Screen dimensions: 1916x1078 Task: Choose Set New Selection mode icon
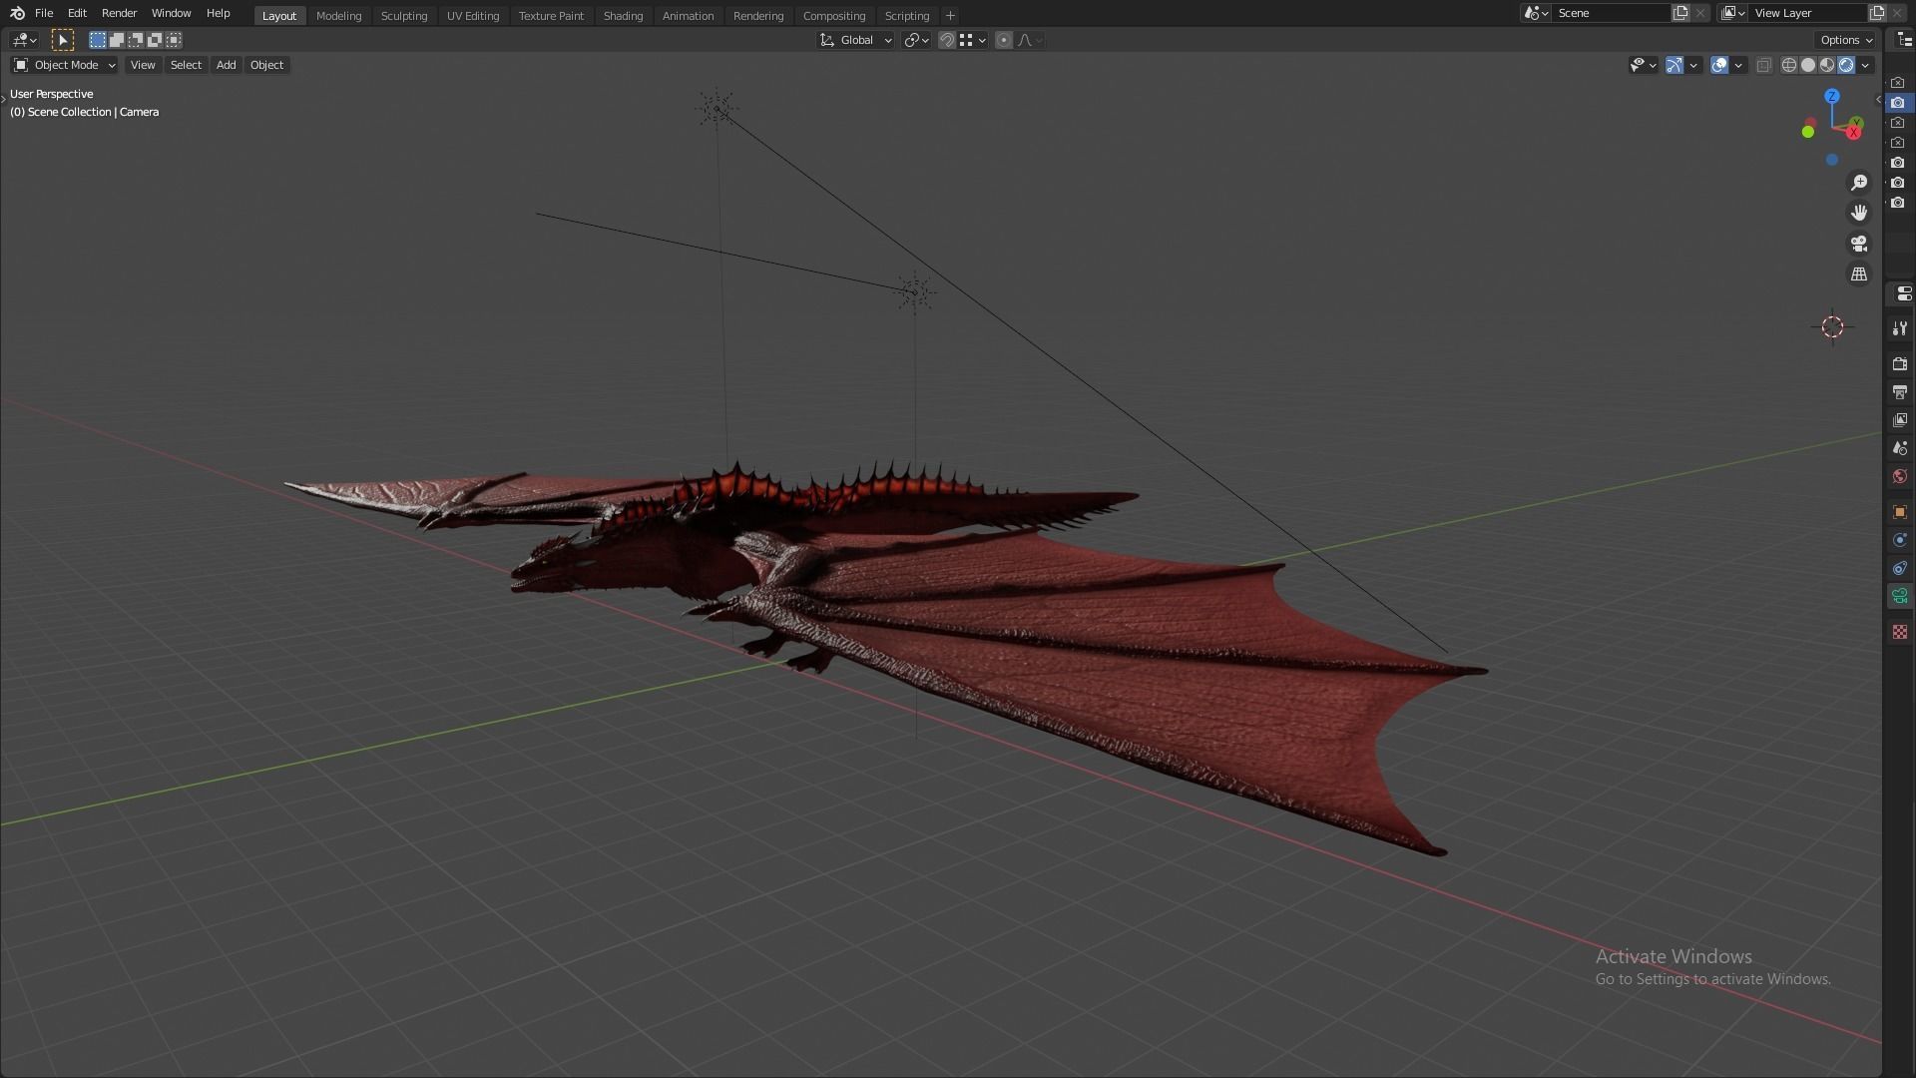98,40
